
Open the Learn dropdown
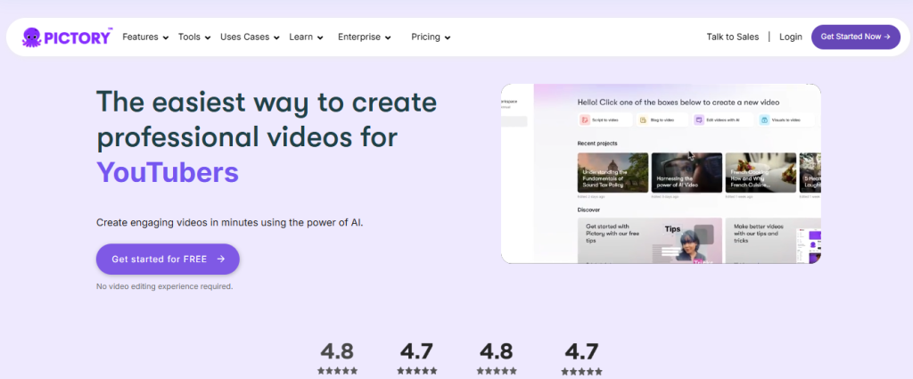tap(307, 37)
